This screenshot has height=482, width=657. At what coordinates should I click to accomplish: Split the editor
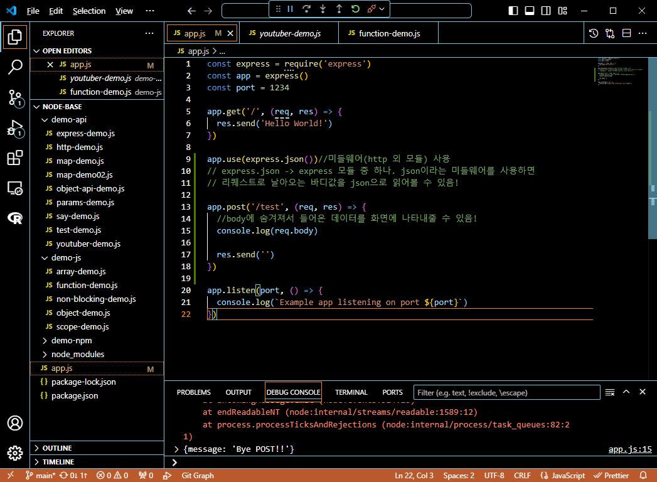pos(626,33)
